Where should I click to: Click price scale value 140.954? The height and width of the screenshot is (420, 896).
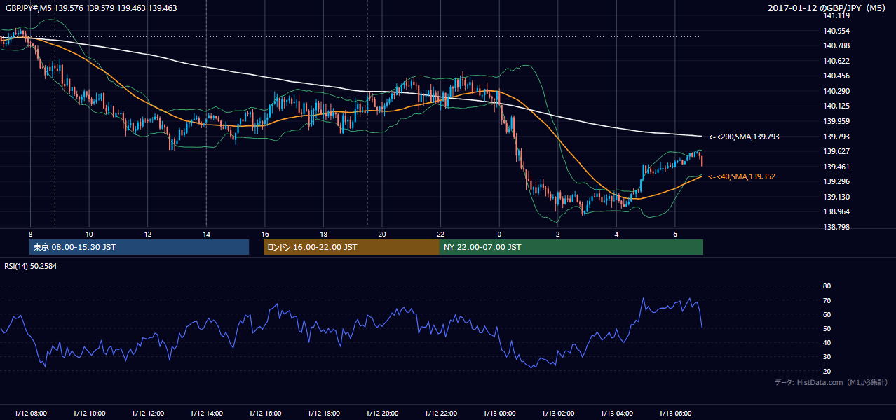(838, 31)
